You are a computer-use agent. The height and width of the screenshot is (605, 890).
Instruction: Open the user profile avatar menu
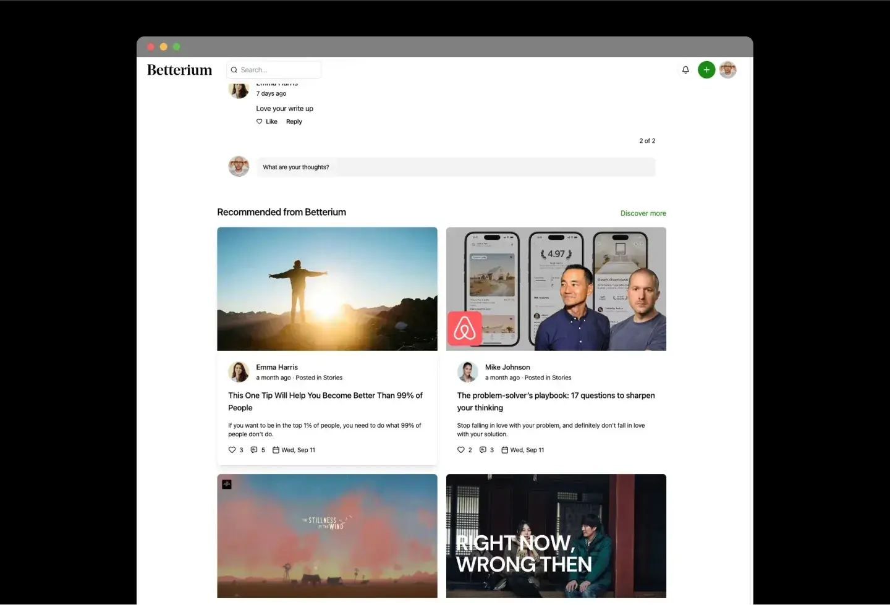click(x=728, y=70)
